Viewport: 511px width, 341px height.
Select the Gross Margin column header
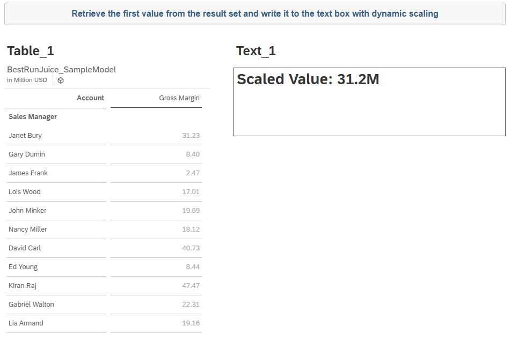pyautogui.click(x=179, y=98)
